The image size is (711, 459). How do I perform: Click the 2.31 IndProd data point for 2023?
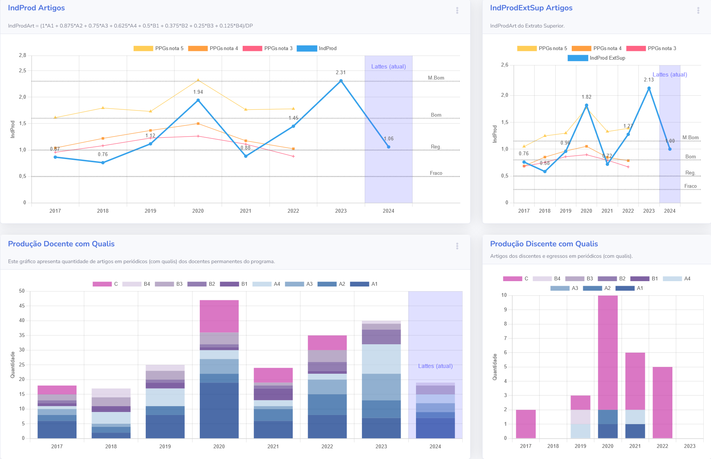[341, 81]
